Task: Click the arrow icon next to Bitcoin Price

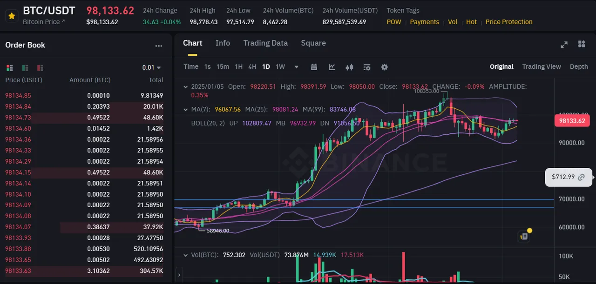Action: click(63, 22)
